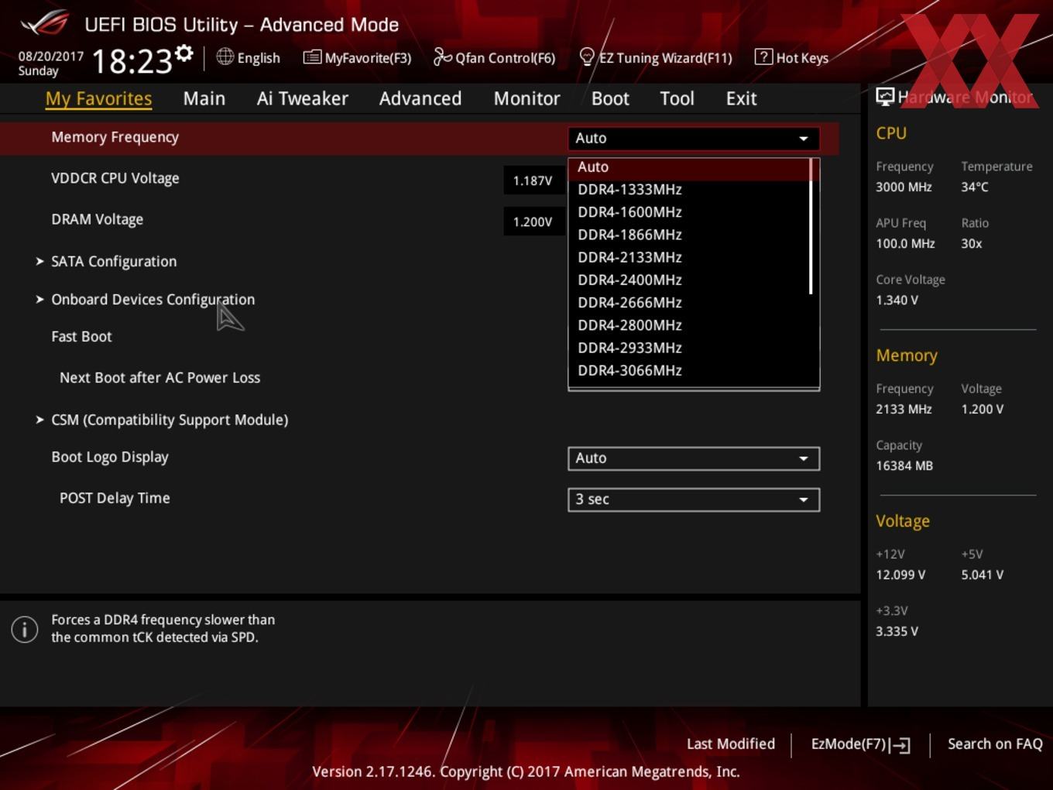Switch to the Main tab
This screenshot has height=790, width=1053.
point(204,98)
